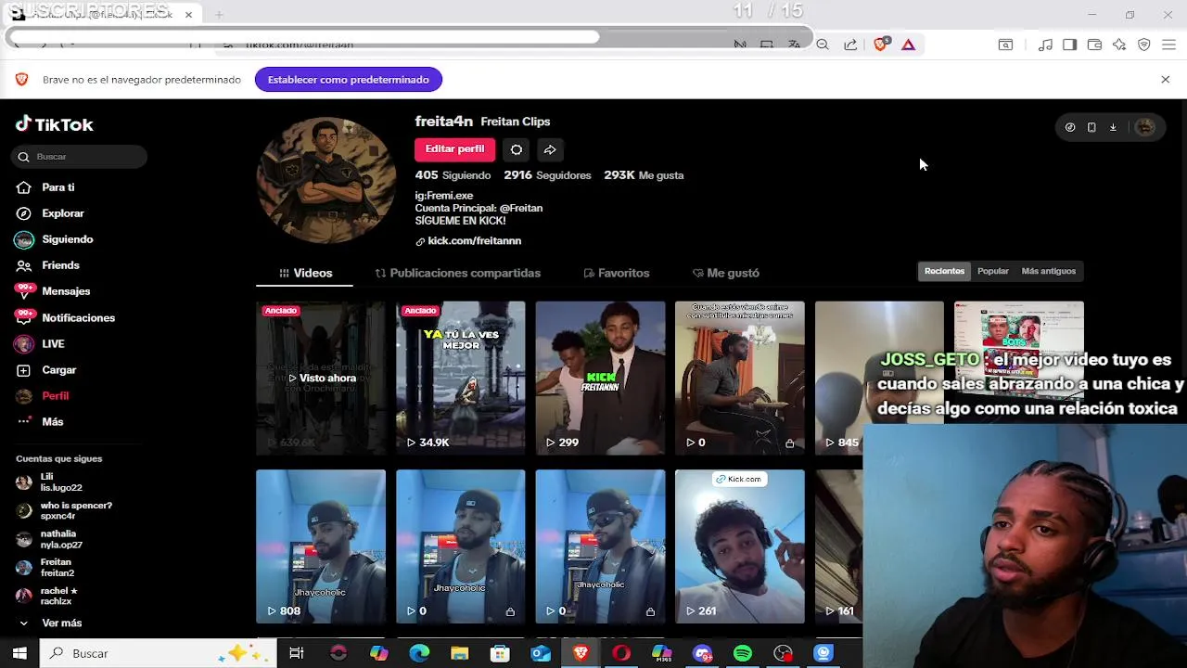1187x668 pixels.
Task: Sort videos by Recientes
Action: pos(944,271)
